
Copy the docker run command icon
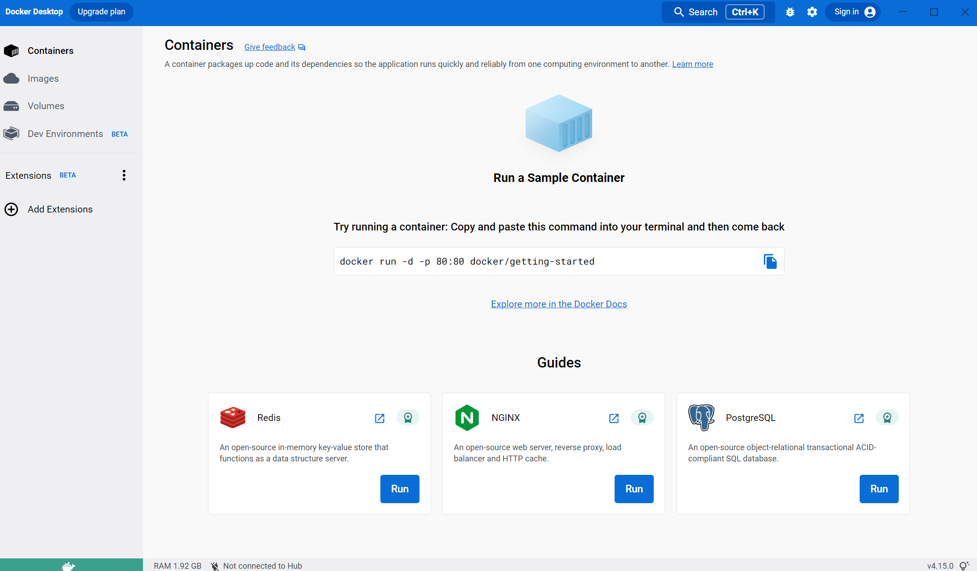coord(770,261)
